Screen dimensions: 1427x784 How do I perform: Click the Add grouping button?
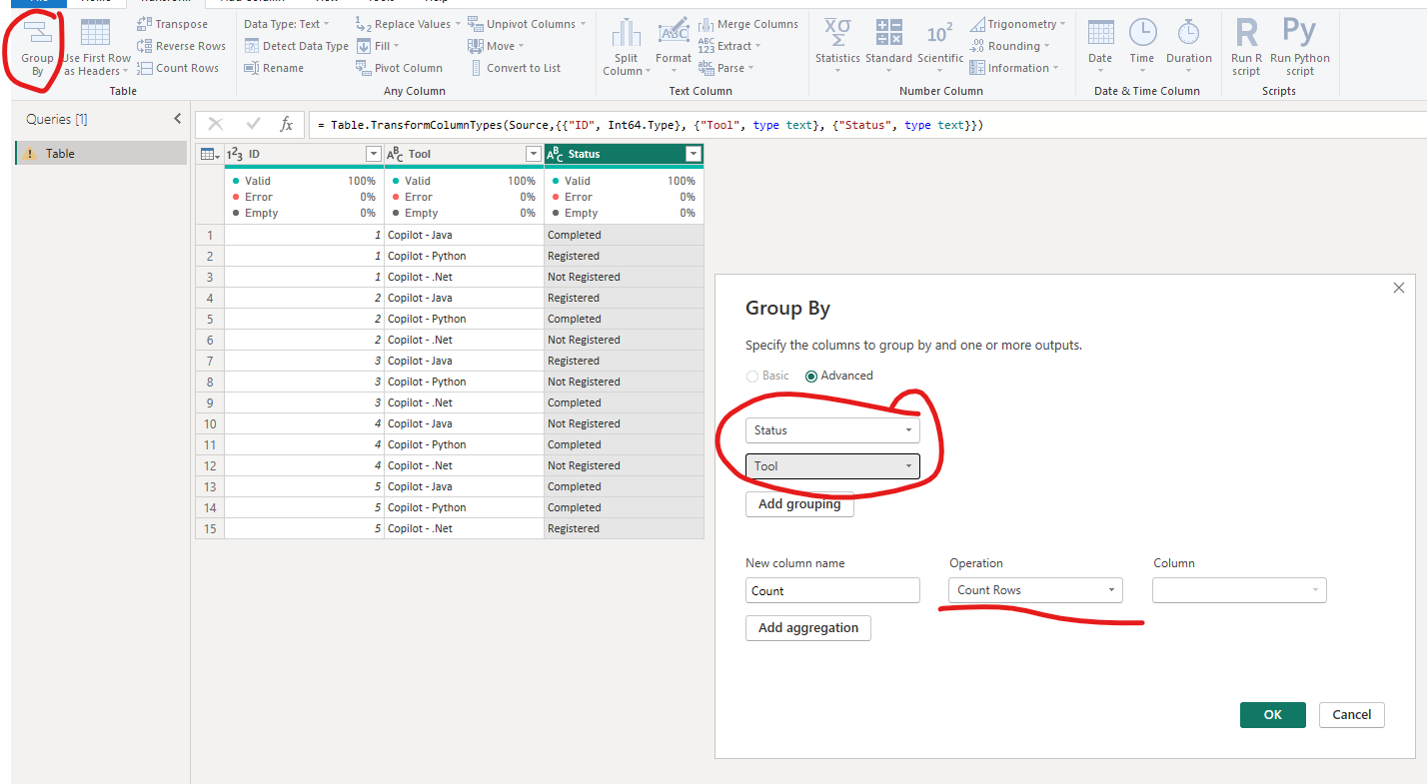point(799,504)
